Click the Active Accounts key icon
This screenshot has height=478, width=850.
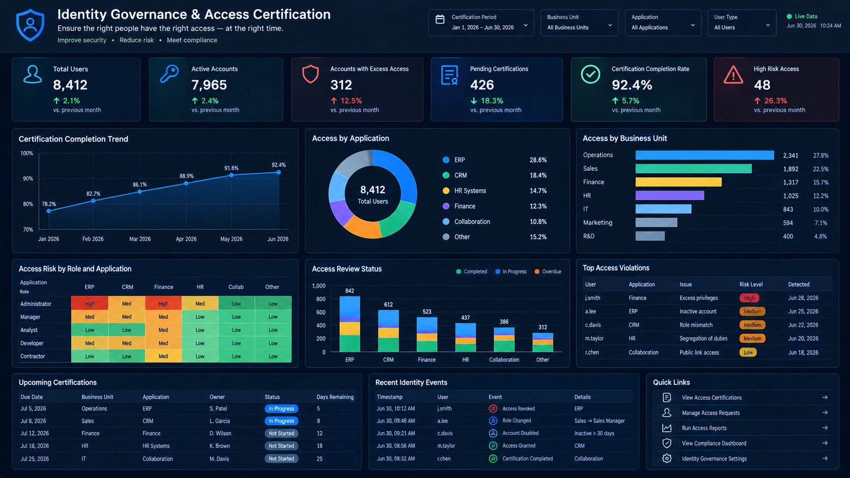click(x=169, y=74)
